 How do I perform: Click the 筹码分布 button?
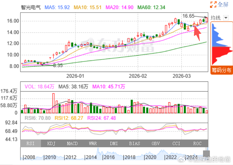221,70
